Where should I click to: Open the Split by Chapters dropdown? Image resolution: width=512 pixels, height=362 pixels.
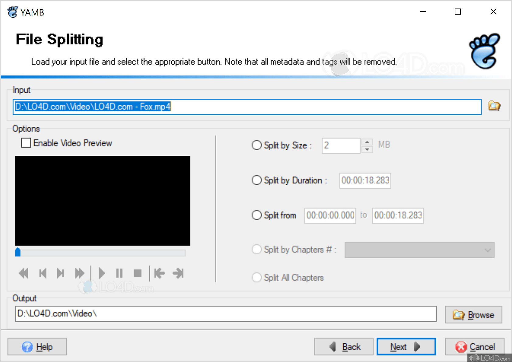[x=488, y=250]
